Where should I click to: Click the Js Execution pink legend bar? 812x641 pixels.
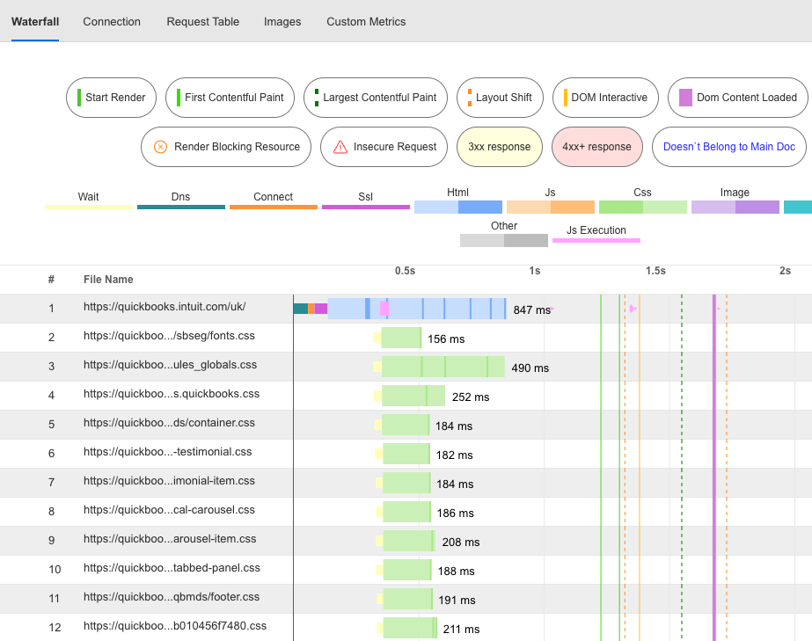(x=596, y=239)
